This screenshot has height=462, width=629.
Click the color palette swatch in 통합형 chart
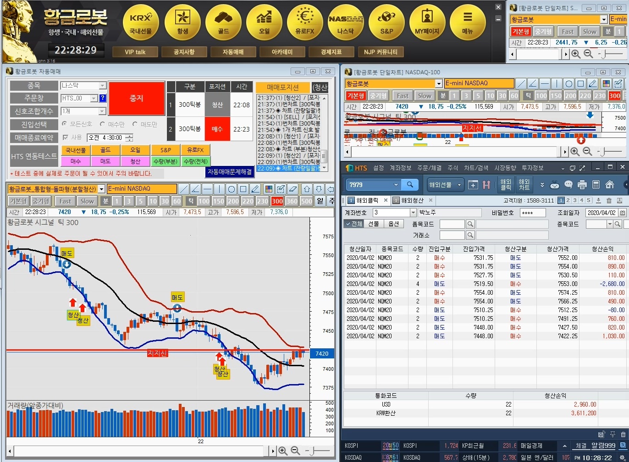coord(269,189)
